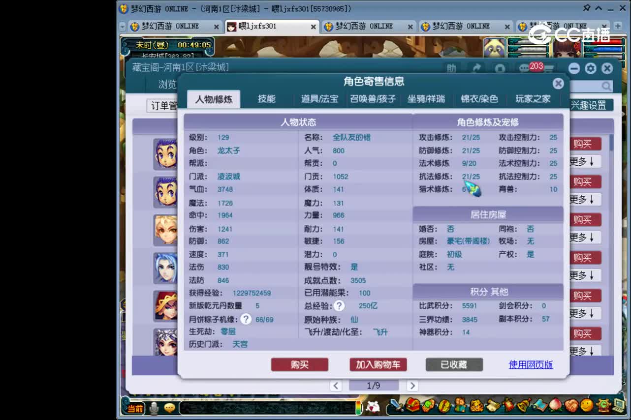Open the yellow smiley emote icon
Image resolution: width=631 pixels, height=420 pixels.
tap(587, 405)
